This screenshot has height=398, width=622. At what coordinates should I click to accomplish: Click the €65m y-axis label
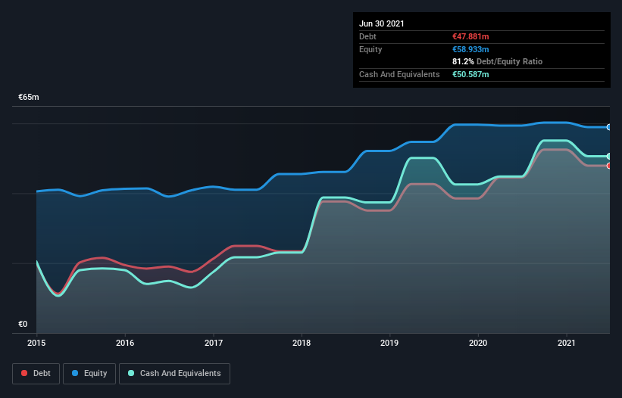[x=29, y=97]
